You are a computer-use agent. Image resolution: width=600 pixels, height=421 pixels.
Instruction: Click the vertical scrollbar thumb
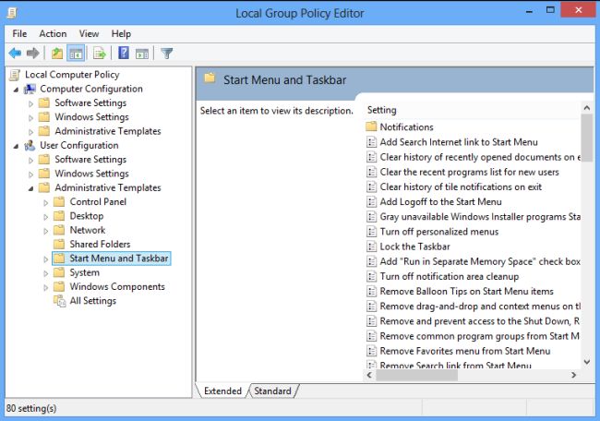click(586, 138)
